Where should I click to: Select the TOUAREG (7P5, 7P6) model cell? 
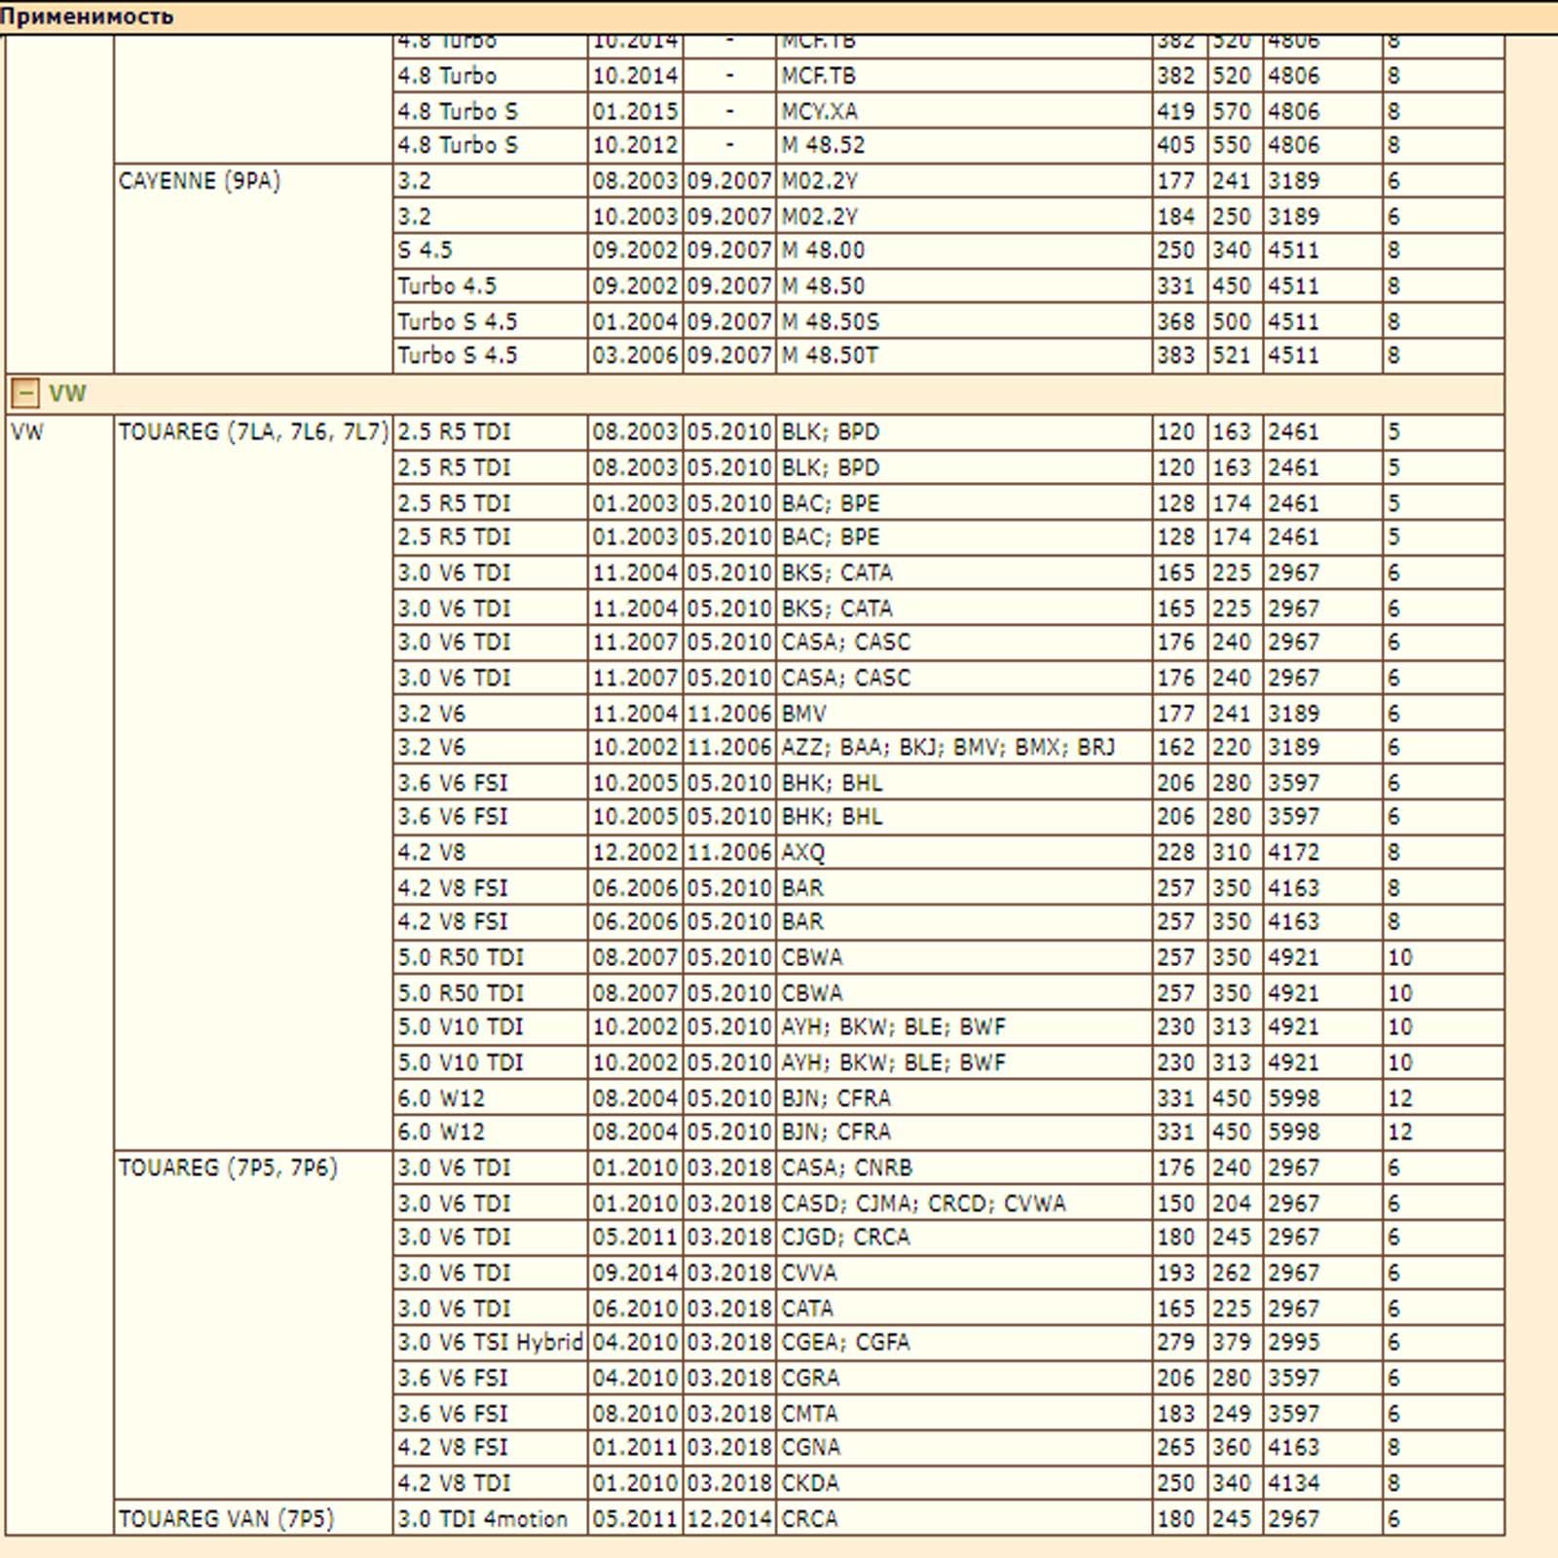click(x=228, y=1168)
